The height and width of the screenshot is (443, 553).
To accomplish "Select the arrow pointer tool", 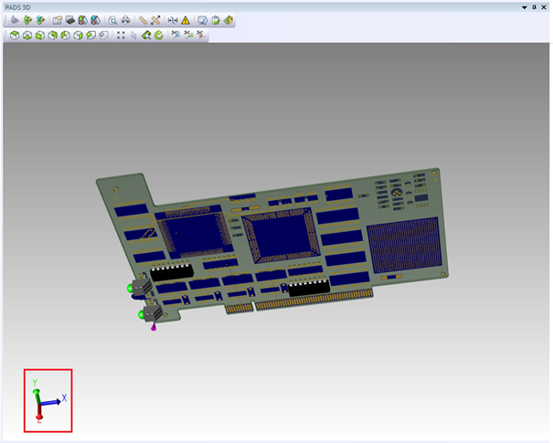I will point(133,36).
